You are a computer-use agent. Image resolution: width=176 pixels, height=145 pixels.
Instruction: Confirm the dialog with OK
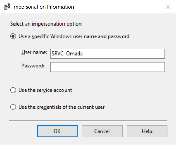pos(57,131)
